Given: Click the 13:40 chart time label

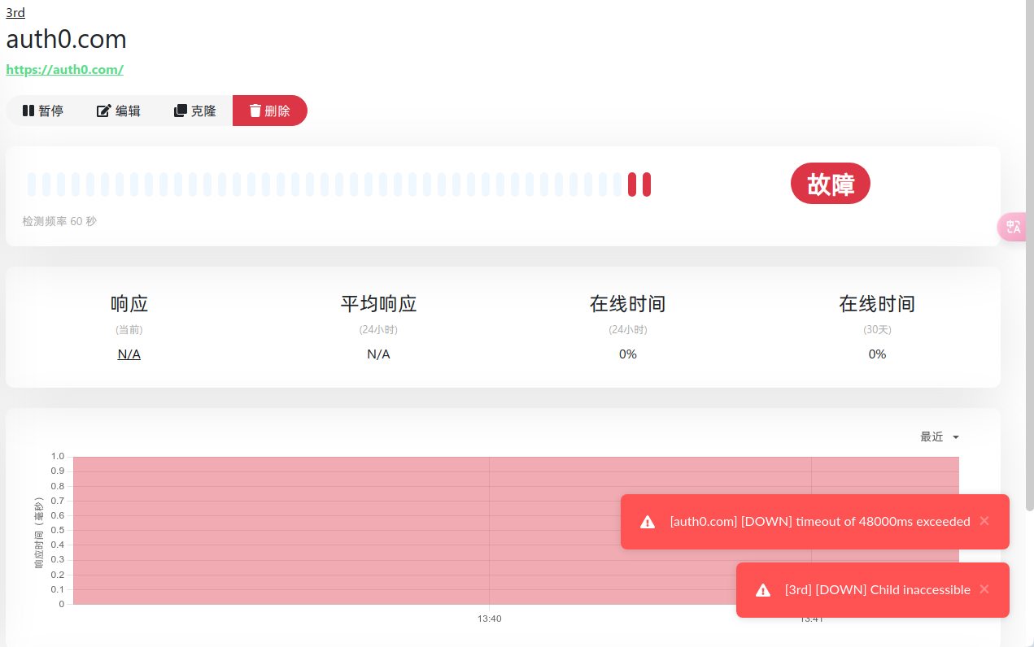Looking at the screenshot, I should tap(490, 619).
